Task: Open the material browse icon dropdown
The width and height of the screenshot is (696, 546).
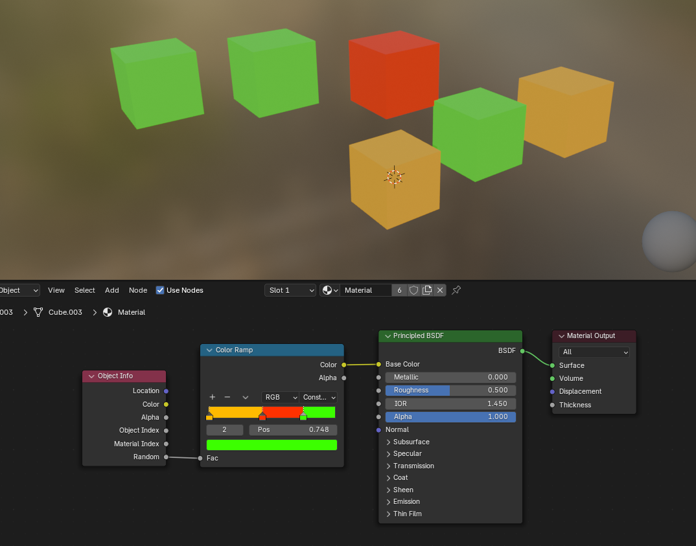Action: tap(329, 290)
